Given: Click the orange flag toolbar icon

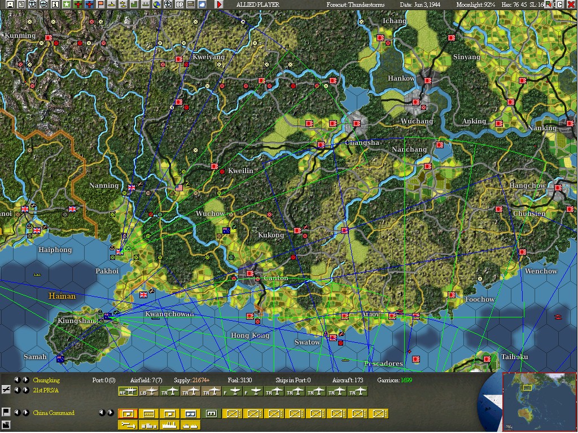Looking at the screenshot, I should tap(100, 5).
